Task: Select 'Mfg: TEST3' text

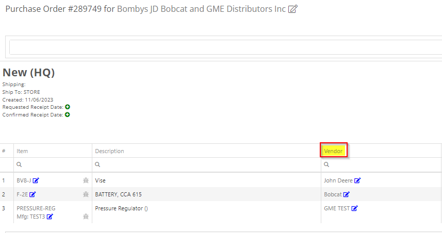Action: coord(31,217)
